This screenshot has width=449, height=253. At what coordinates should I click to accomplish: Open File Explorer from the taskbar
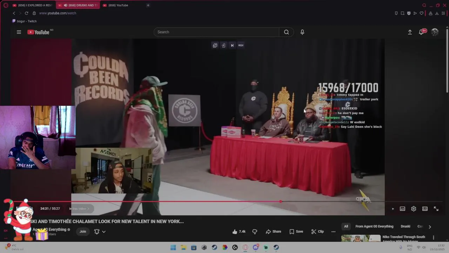point(183,247)
